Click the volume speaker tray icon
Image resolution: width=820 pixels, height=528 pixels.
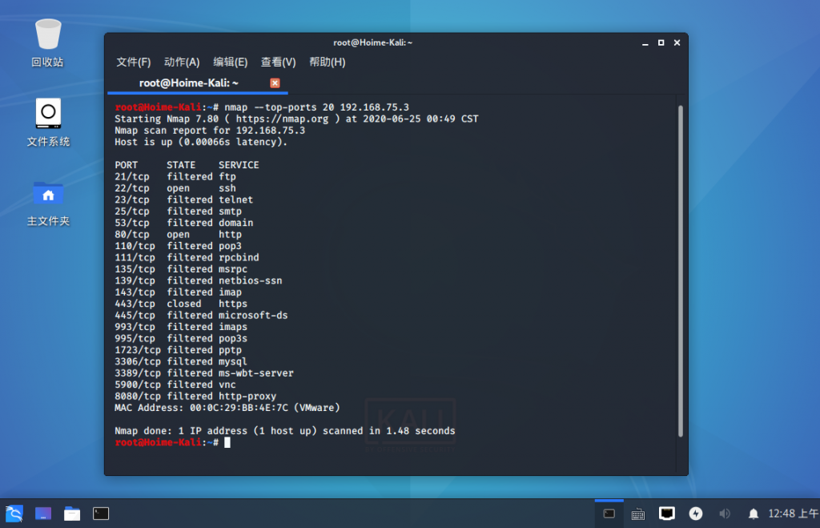coord(724,514)
